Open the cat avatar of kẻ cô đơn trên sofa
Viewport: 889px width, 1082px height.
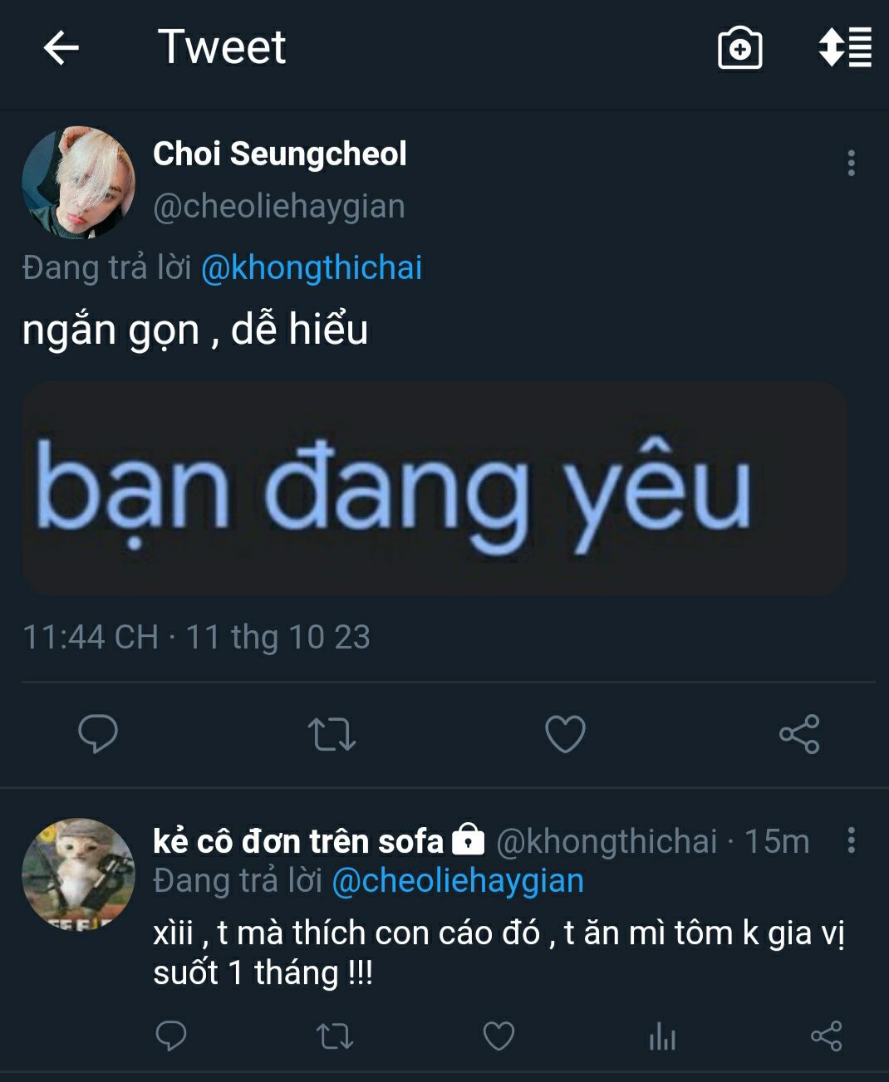point(78,874)
